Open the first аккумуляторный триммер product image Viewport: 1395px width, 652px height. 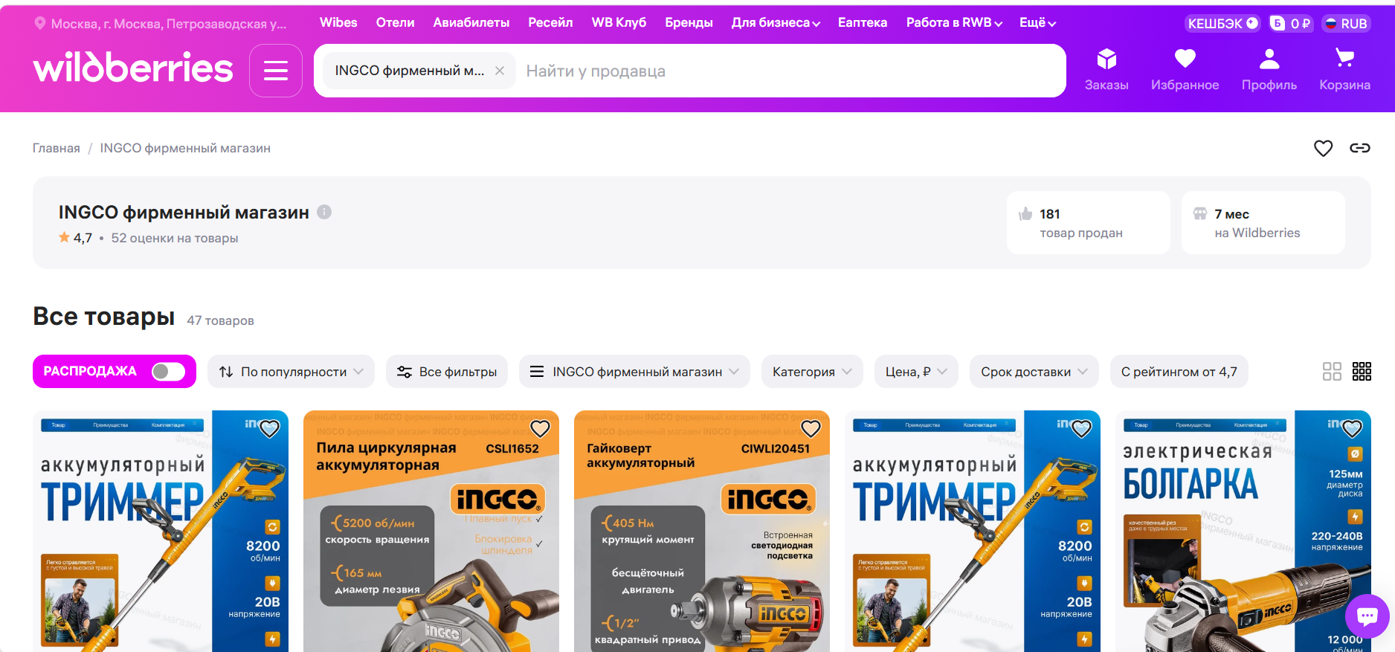pos(161,531)
